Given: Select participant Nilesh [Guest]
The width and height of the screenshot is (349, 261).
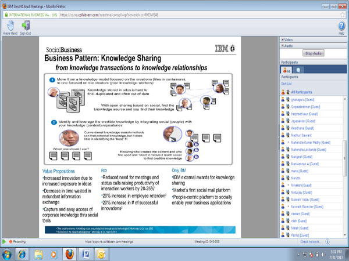Looking at the screenshot, I should click(300, 228).
